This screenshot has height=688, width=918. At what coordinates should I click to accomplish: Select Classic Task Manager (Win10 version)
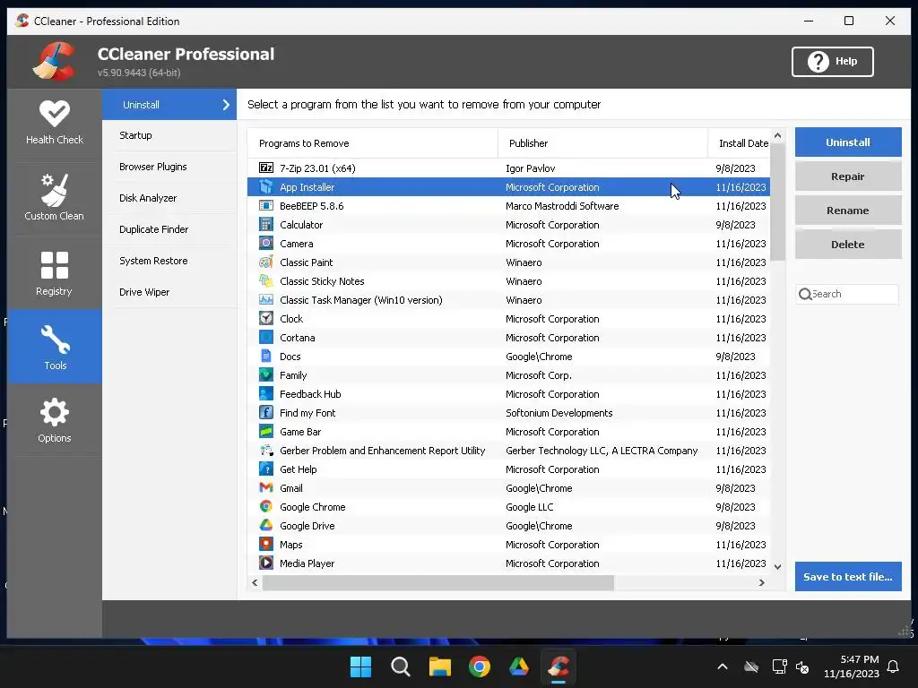[508, 299]
